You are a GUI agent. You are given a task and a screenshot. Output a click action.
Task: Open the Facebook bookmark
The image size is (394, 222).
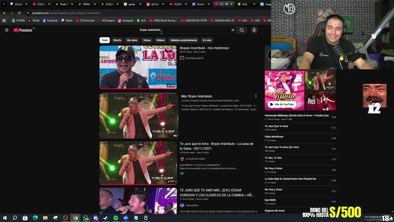click(50, 21)
